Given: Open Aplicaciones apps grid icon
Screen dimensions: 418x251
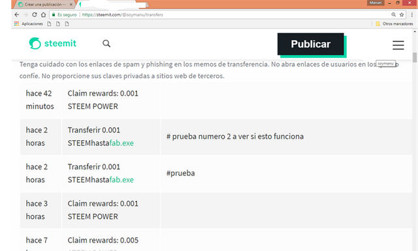Looking at the screenshot, I should tap(16, 23).
